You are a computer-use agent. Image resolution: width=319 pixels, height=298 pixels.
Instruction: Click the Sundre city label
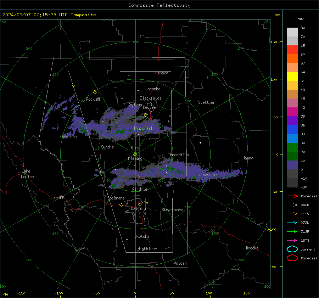click(107, 147)
